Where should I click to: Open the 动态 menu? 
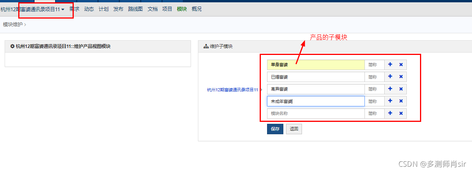click(x=89, y=9)
